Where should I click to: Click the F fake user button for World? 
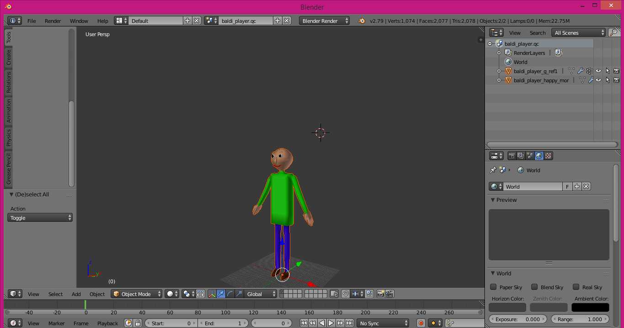point(567,186)
